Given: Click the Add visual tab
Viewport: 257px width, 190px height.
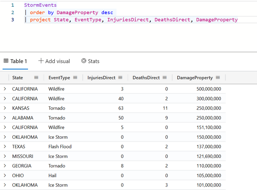Looking at the screenshot, I should [x=54, y=61].
